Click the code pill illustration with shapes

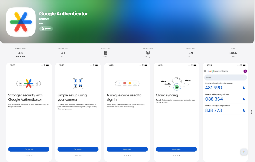pyautogui.click(x=127, y=83)
